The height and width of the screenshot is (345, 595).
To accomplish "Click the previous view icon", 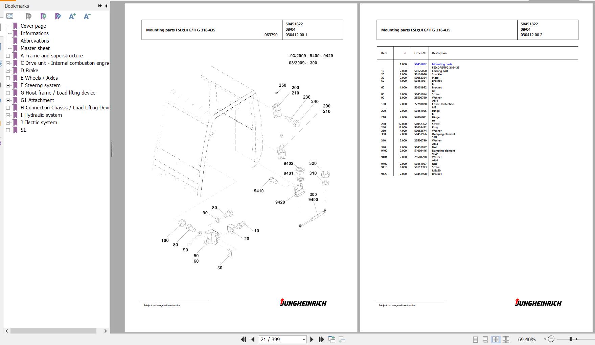I will click(x=332, y=339).
